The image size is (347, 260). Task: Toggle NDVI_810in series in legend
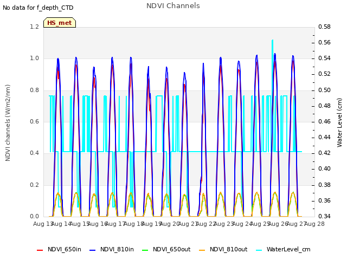click(x=112, y=249)
